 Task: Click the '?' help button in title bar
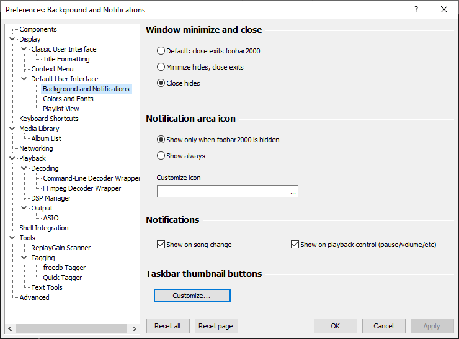point(416,10)
